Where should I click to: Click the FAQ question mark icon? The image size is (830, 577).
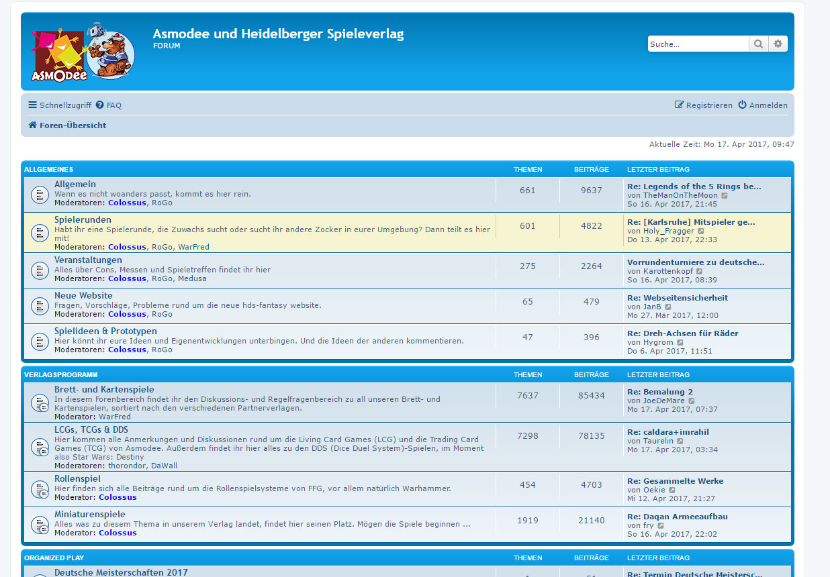(x=99, y=105)
